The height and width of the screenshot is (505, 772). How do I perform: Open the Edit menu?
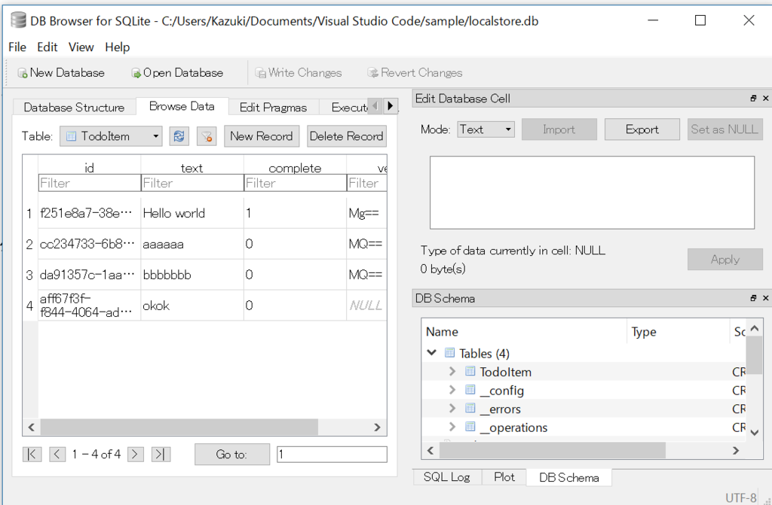click(x=47, y=47)
